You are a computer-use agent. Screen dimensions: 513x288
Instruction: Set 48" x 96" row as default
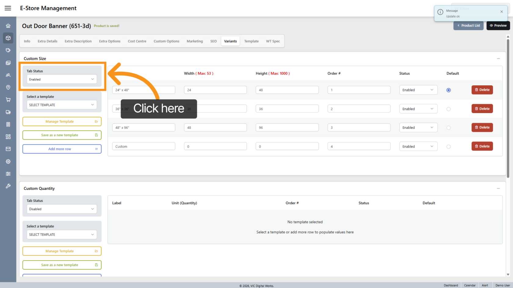pyautogui.click(x=449, y=128)
